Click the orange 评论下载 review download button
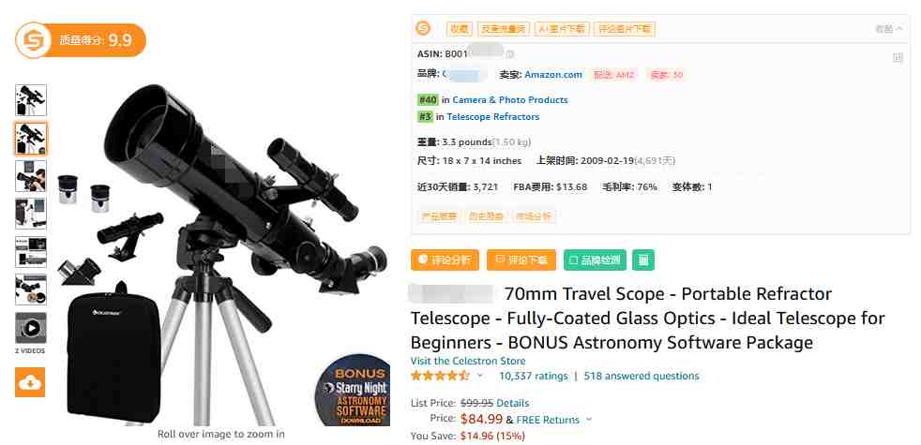Viewport: 921px width, 445px height. pyautogui.click(x=521, y=260)
